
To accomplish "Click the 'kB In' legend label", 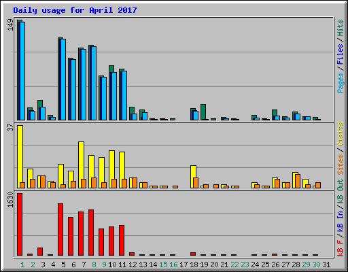I will 340,221.
